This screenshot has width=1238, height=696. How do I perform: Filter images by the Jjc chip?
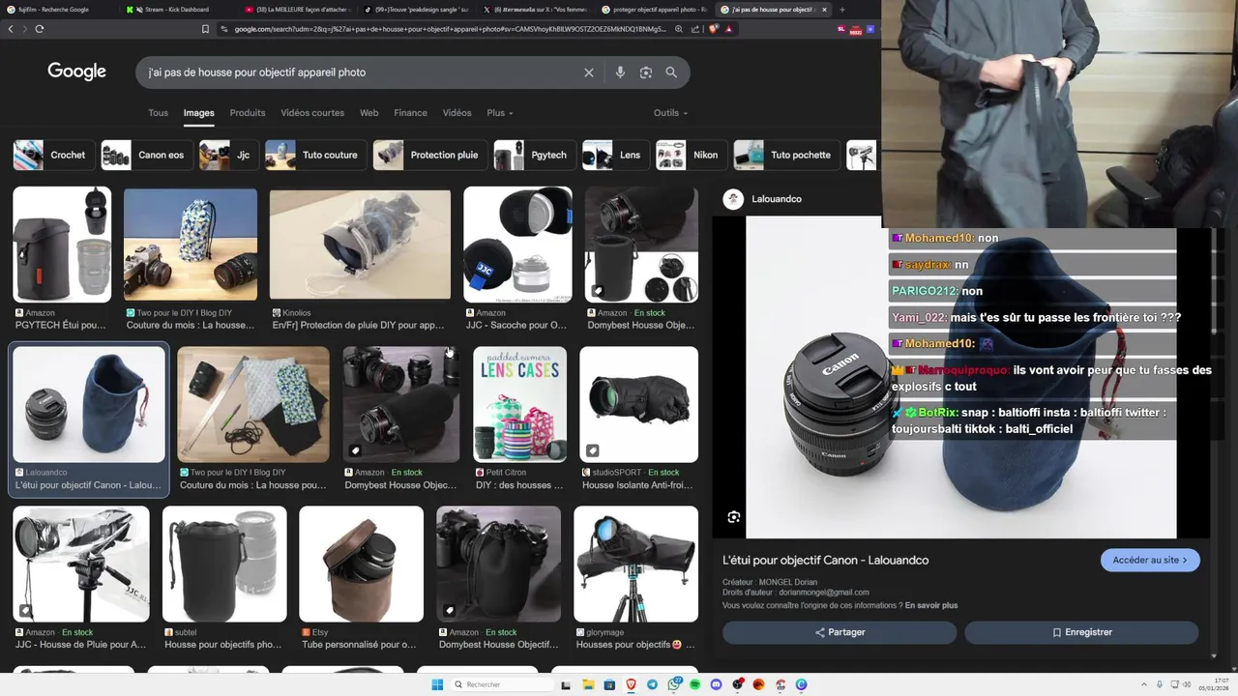coord(228,155)
